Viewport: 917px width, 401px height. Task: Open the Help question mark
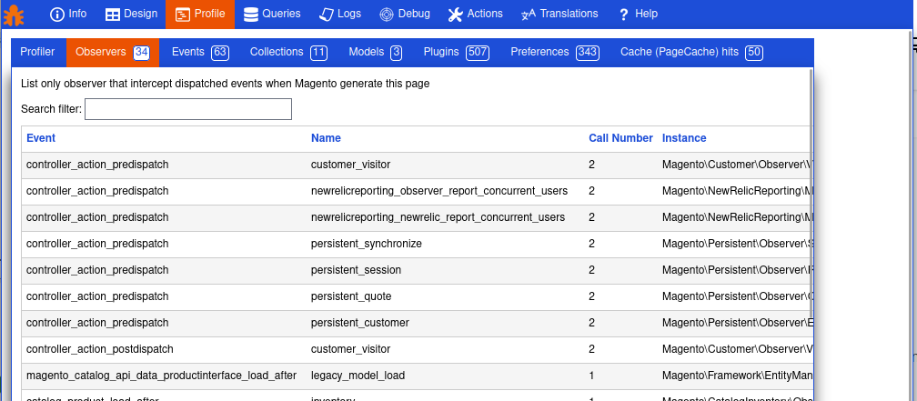click(623, 15)
